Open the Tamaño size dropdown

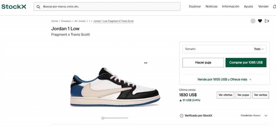click(224, 49)
